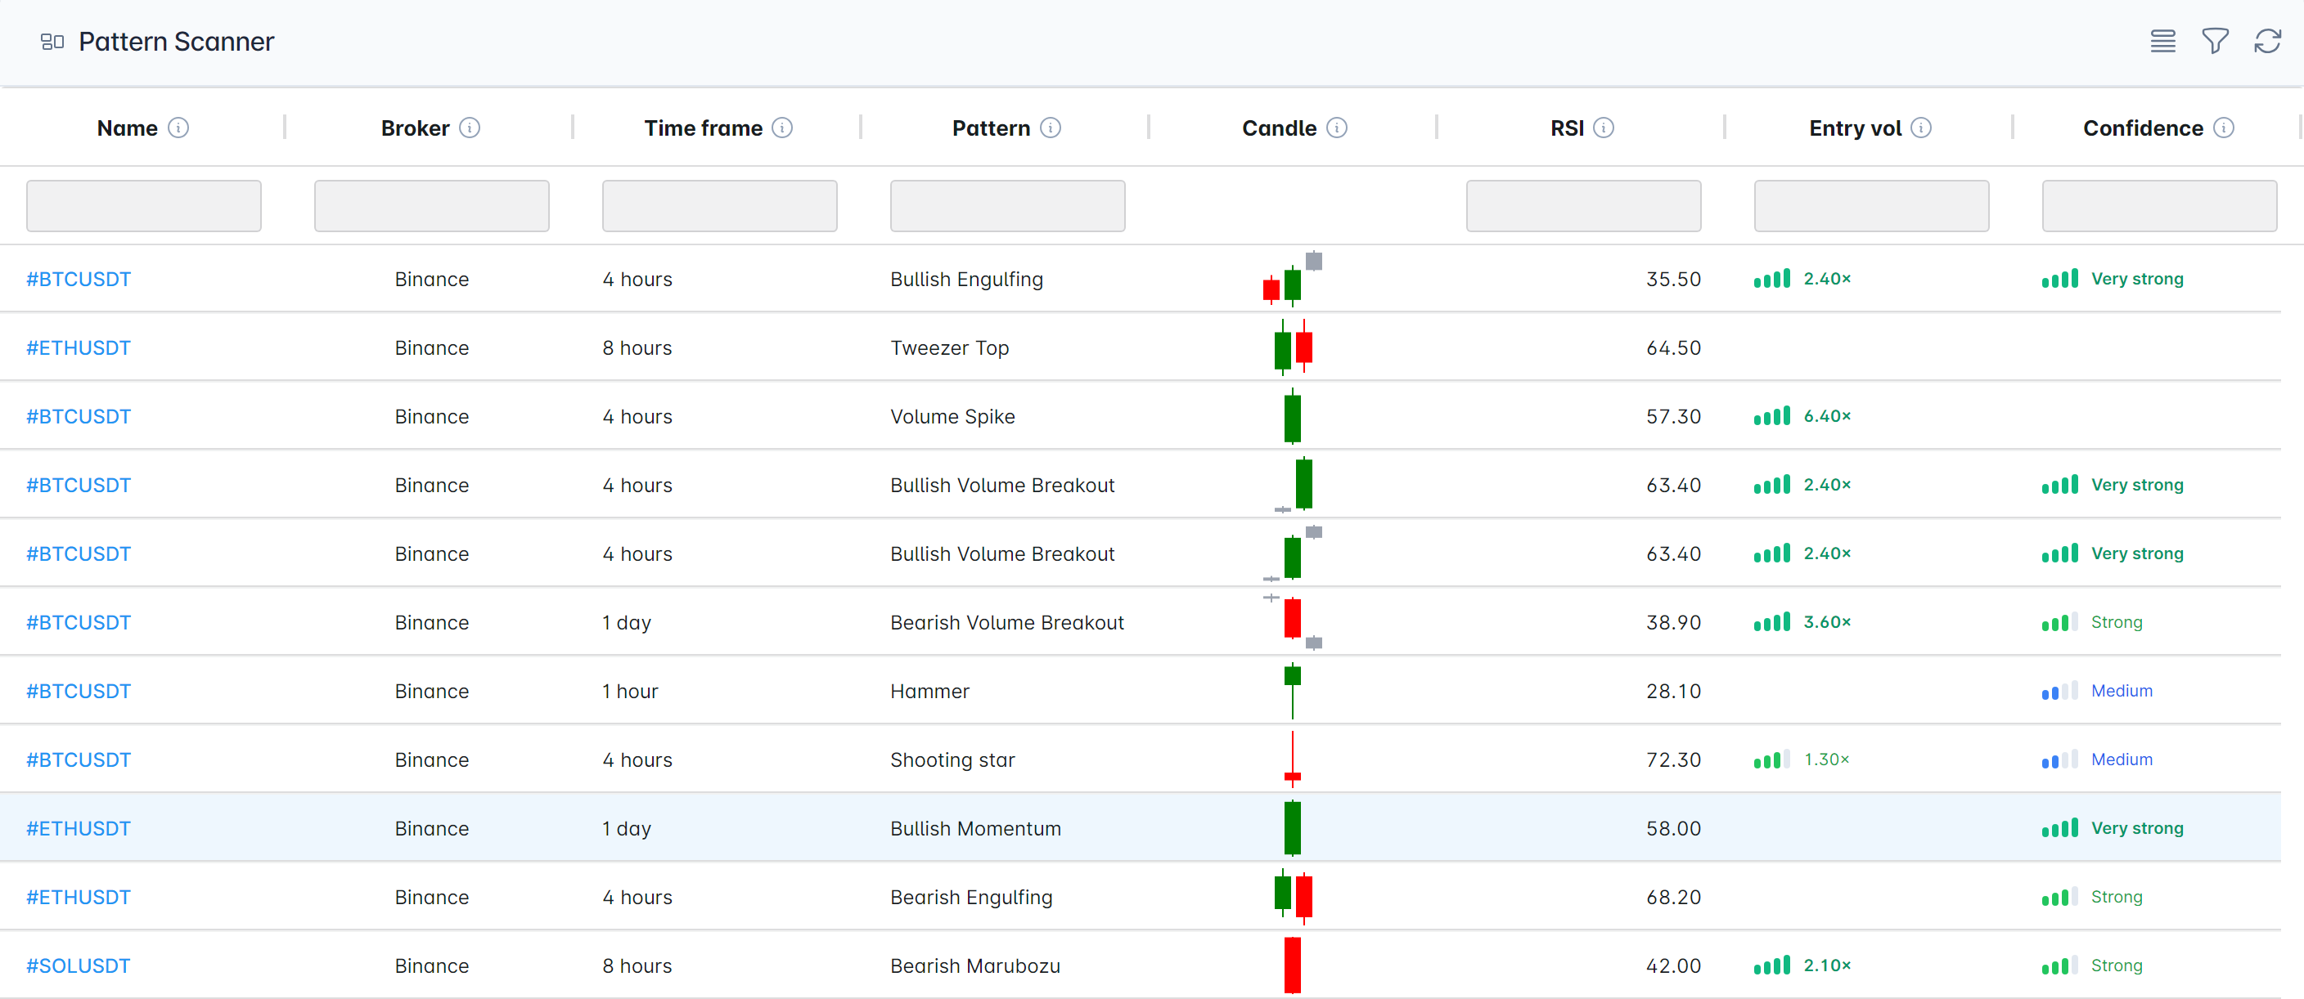The image size is (2304, 999).
Task: Click the Bearish Volume Breakout pattern cell
Action: coord(1007,622)
